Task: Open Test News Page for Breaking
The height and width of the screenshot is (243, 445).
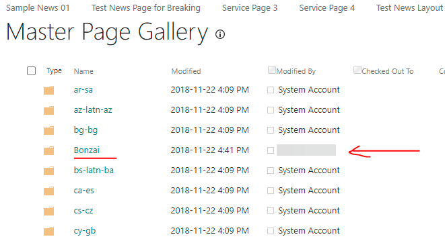Action: tap(146, 8)
